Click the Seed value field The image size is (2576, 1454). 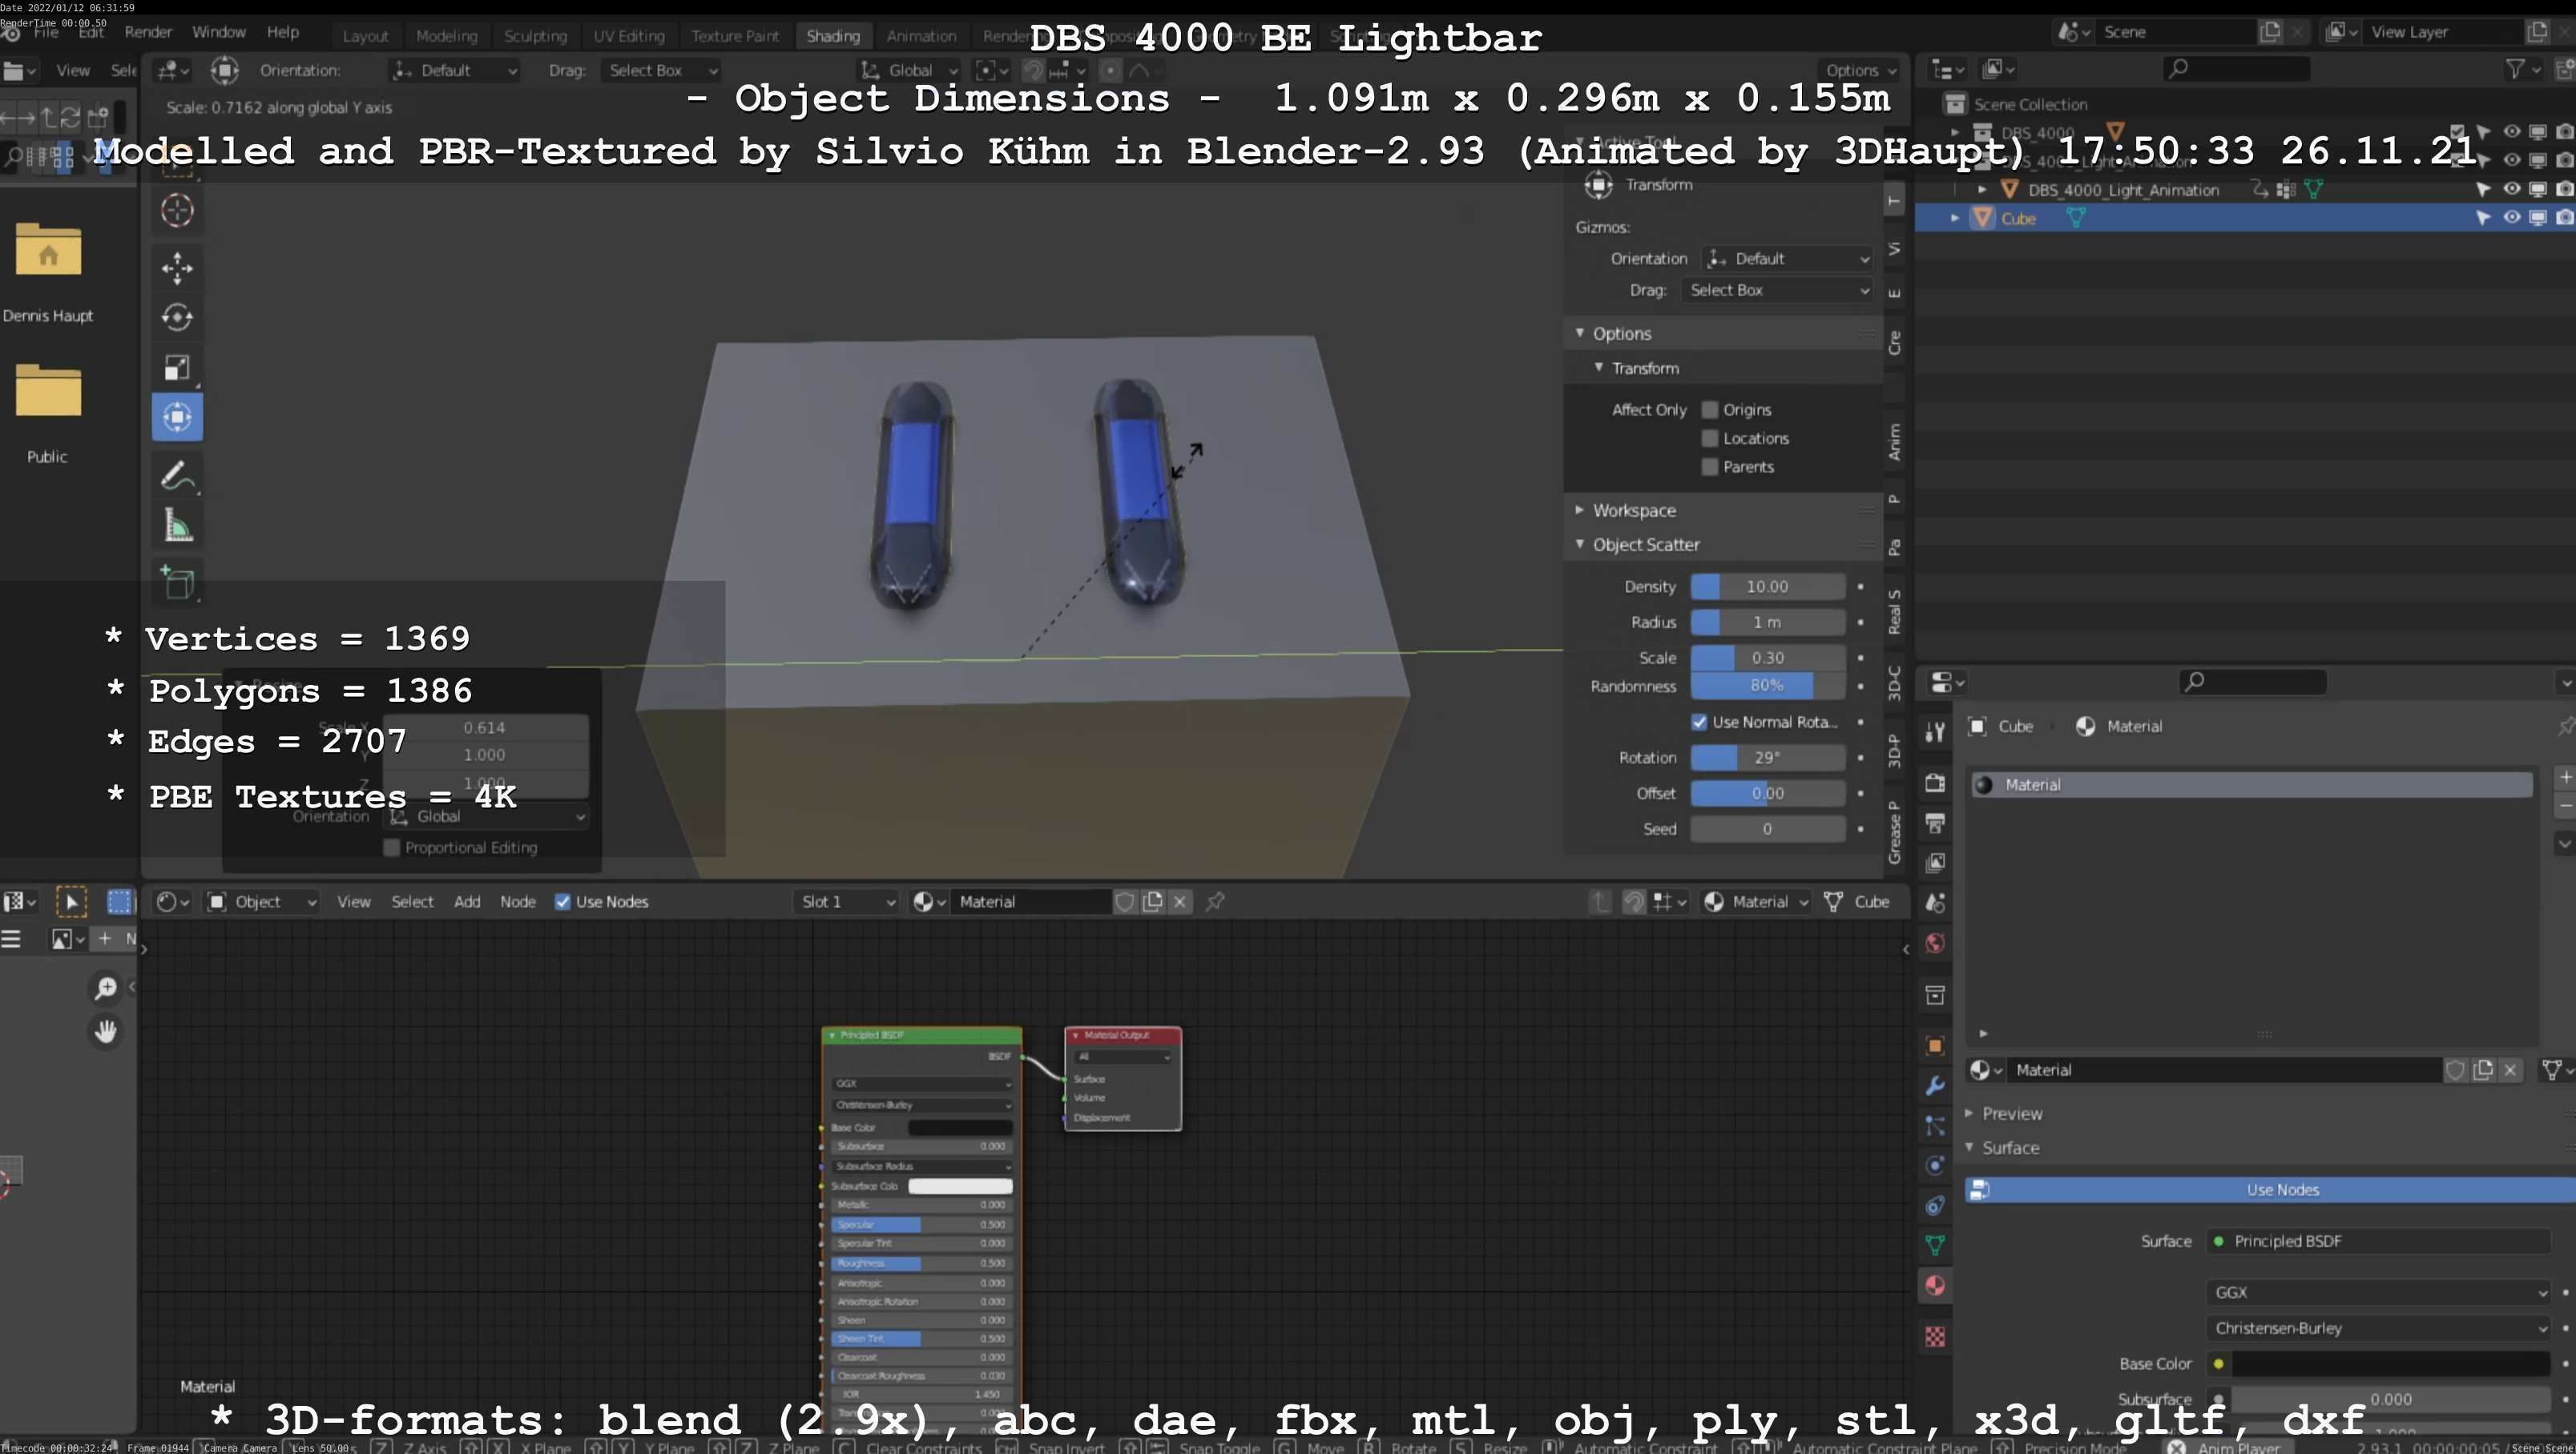coord(1767,829)
